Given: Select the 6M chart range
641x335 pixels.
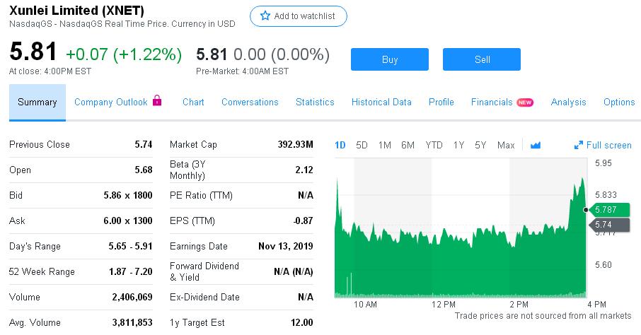Looking at the screenshot, I should (408, 145).
